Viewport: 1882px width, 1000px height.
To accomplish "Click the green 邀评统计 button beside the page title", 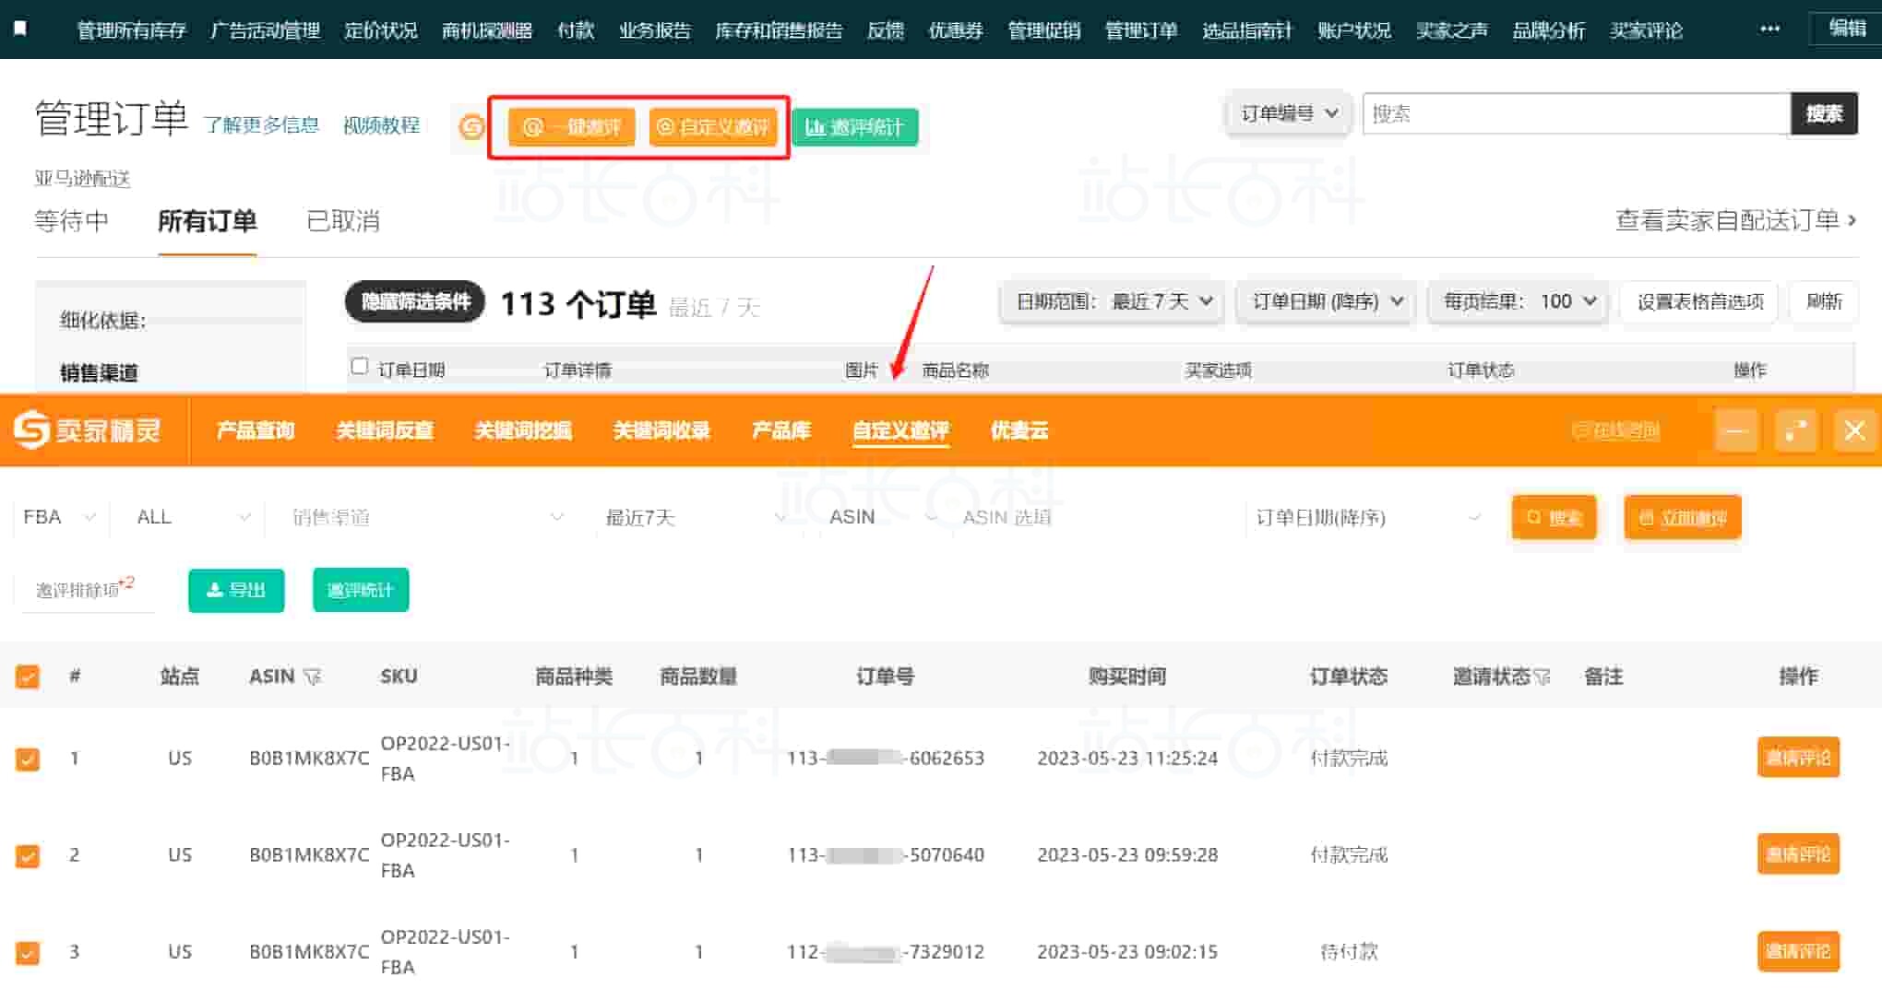I will click(855, 127).
